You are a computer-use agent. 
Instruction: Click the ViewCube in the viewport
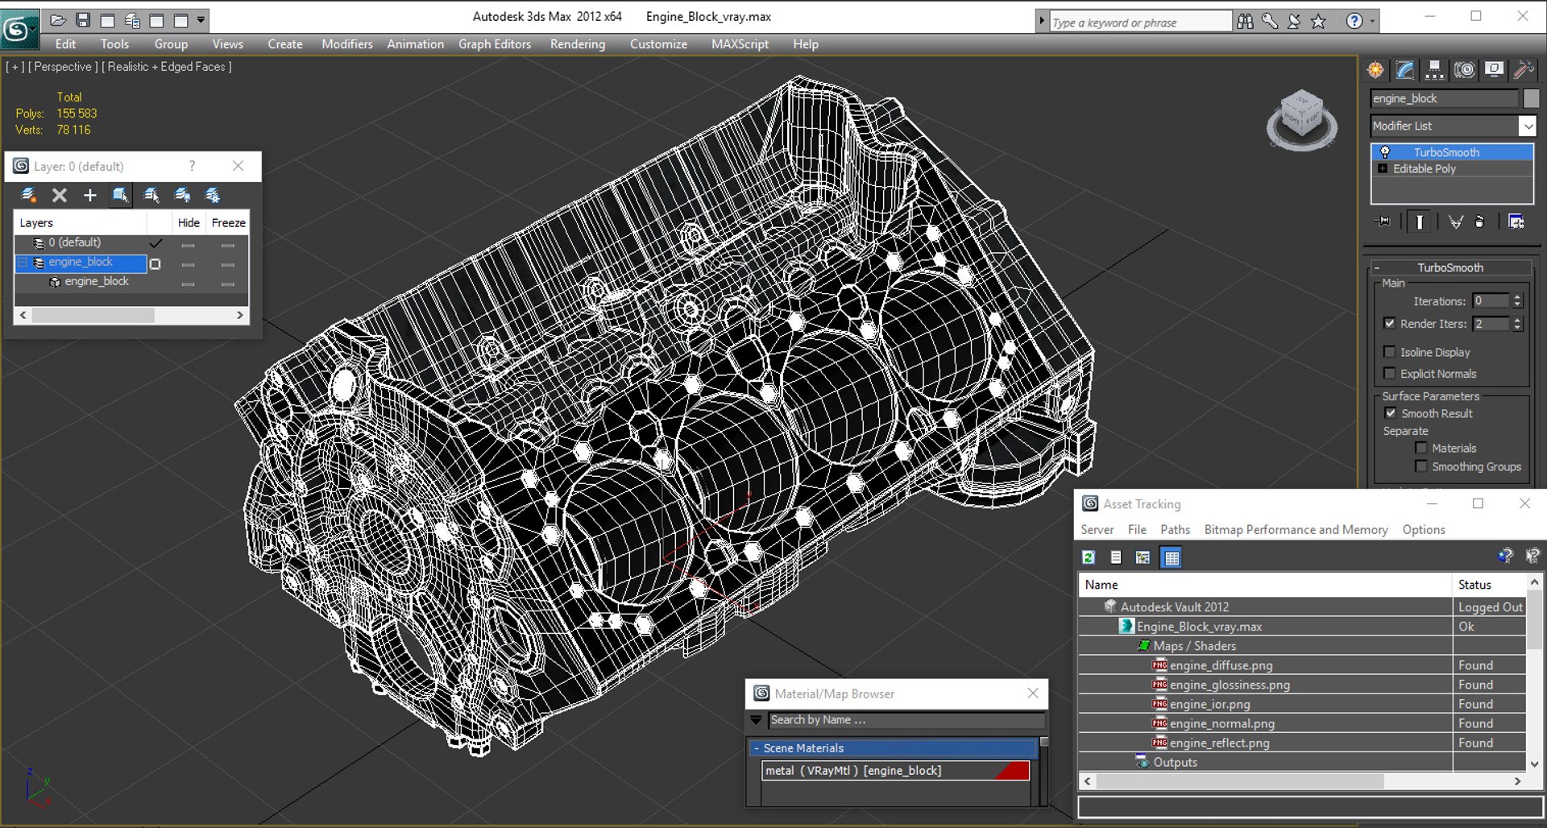(x=1302, y=119)
